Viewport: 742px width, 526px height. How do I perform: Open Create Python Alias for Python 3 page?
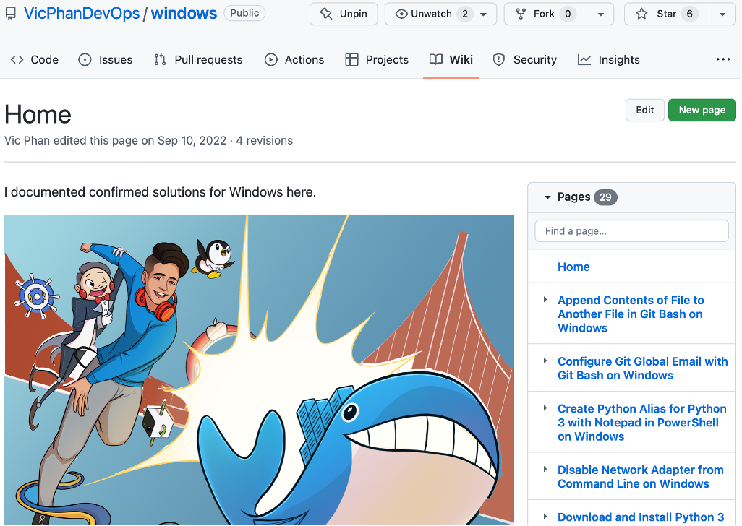[641, 423]
